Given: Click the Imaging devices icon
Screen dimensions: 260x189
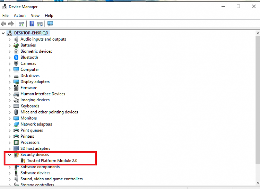Looking at the screenshot, I should click(x=16, y=100).
